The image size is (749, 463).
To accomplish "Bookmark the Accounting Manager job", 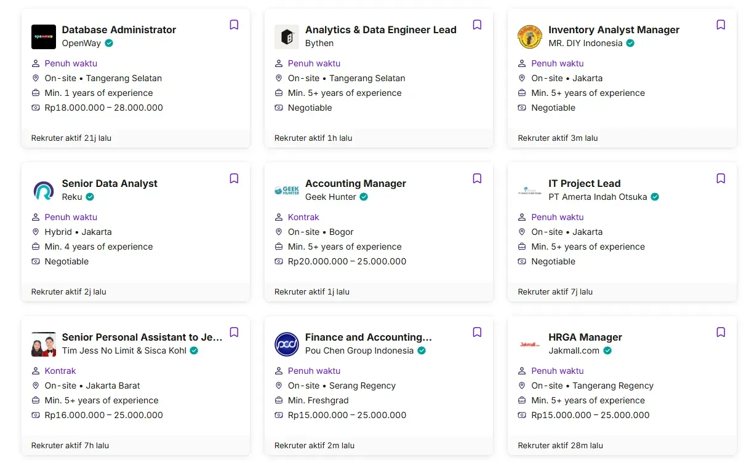I will tap(477, 178).
